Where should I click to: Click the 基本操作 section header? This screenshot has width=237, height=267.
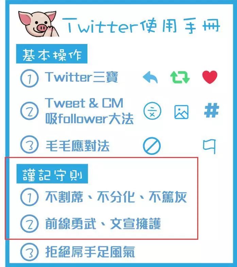52,54
